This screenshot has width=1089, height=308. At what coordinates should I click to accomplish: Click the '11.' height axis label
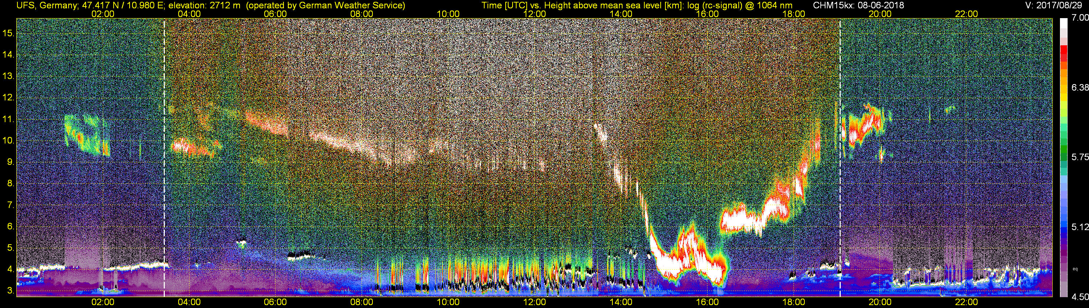(x=9, y=119)
